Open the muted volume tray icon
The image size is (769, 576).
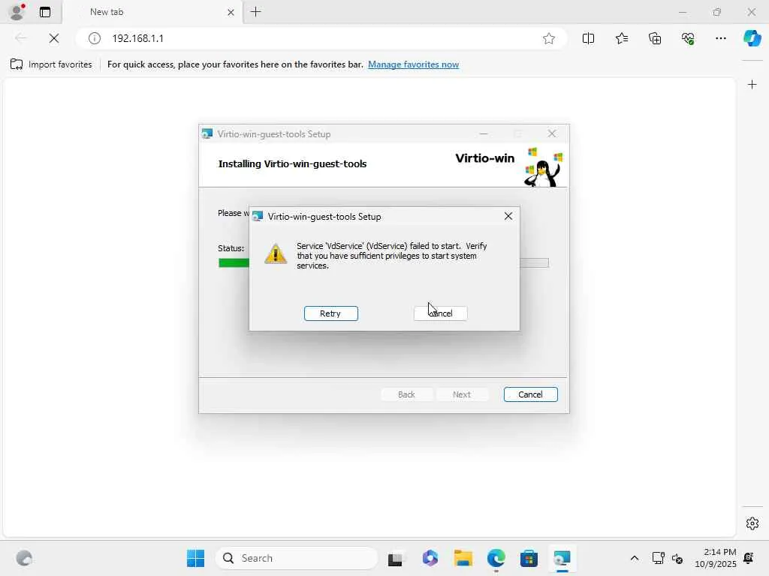(x=677, y=558)
